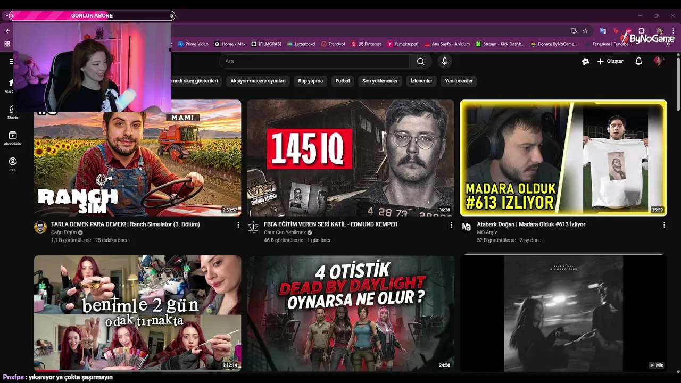Open Chrome three-dot menu
This screenshot has height=383, width=681.
673,31
